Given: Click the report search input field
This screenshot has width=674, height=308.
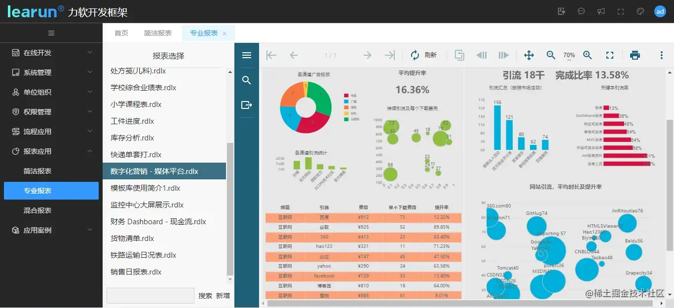Looking at the screenshot, I should (150, 296).
